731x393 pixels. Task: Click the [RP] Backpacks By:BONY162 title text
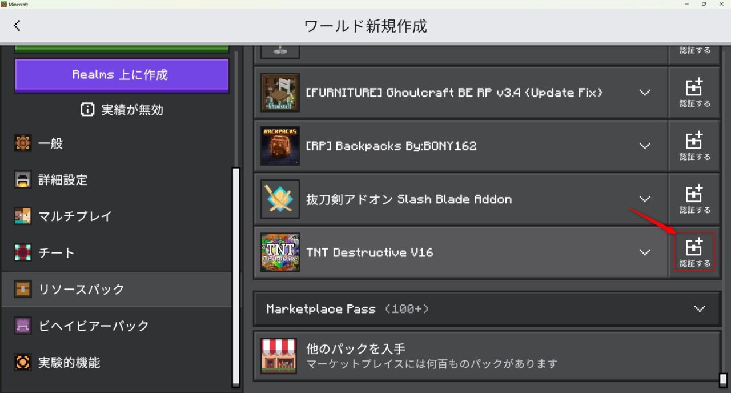(391, 146)
